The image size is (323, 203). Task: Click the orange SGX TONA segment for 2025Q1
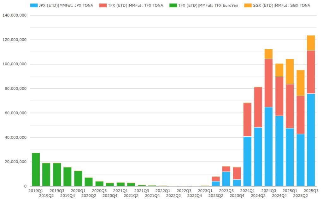(x=290, y=72)
